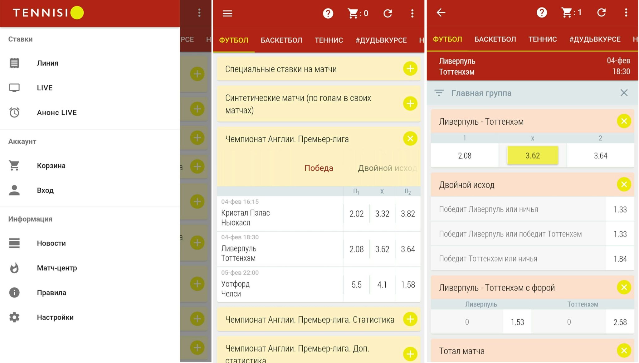Select ТЕННИС tab on middle screen
639x363 pixels.
pyautogui.click(x=329, y=40)
